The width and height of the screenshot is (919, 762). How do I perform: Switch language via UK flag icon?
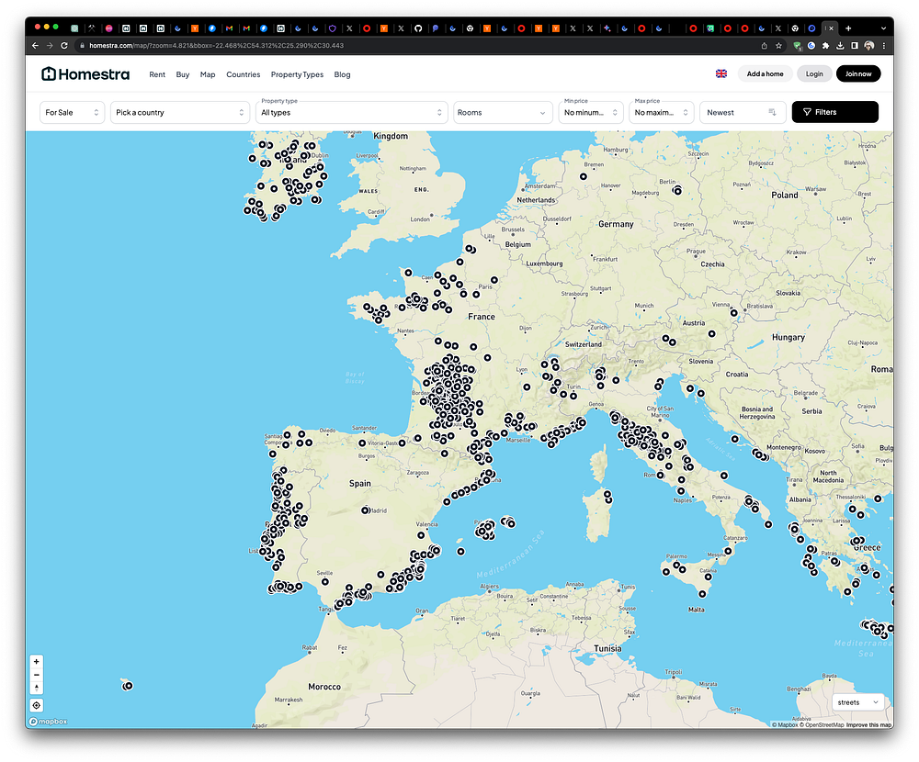tap(720, 74)
